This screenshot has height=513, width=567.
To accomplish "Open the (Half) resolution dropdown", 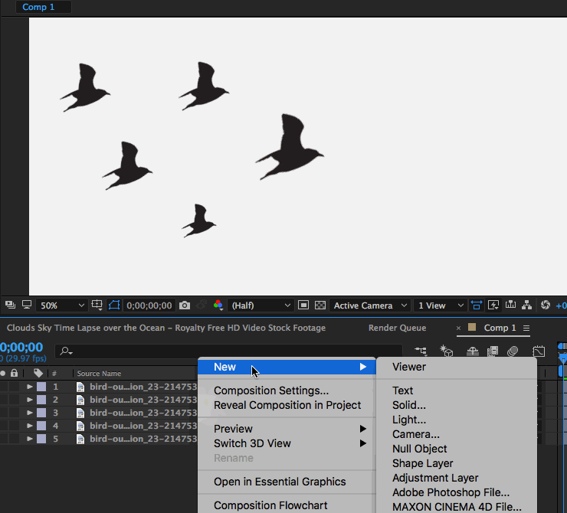I will pyautogui.click(x=261, y=306).
